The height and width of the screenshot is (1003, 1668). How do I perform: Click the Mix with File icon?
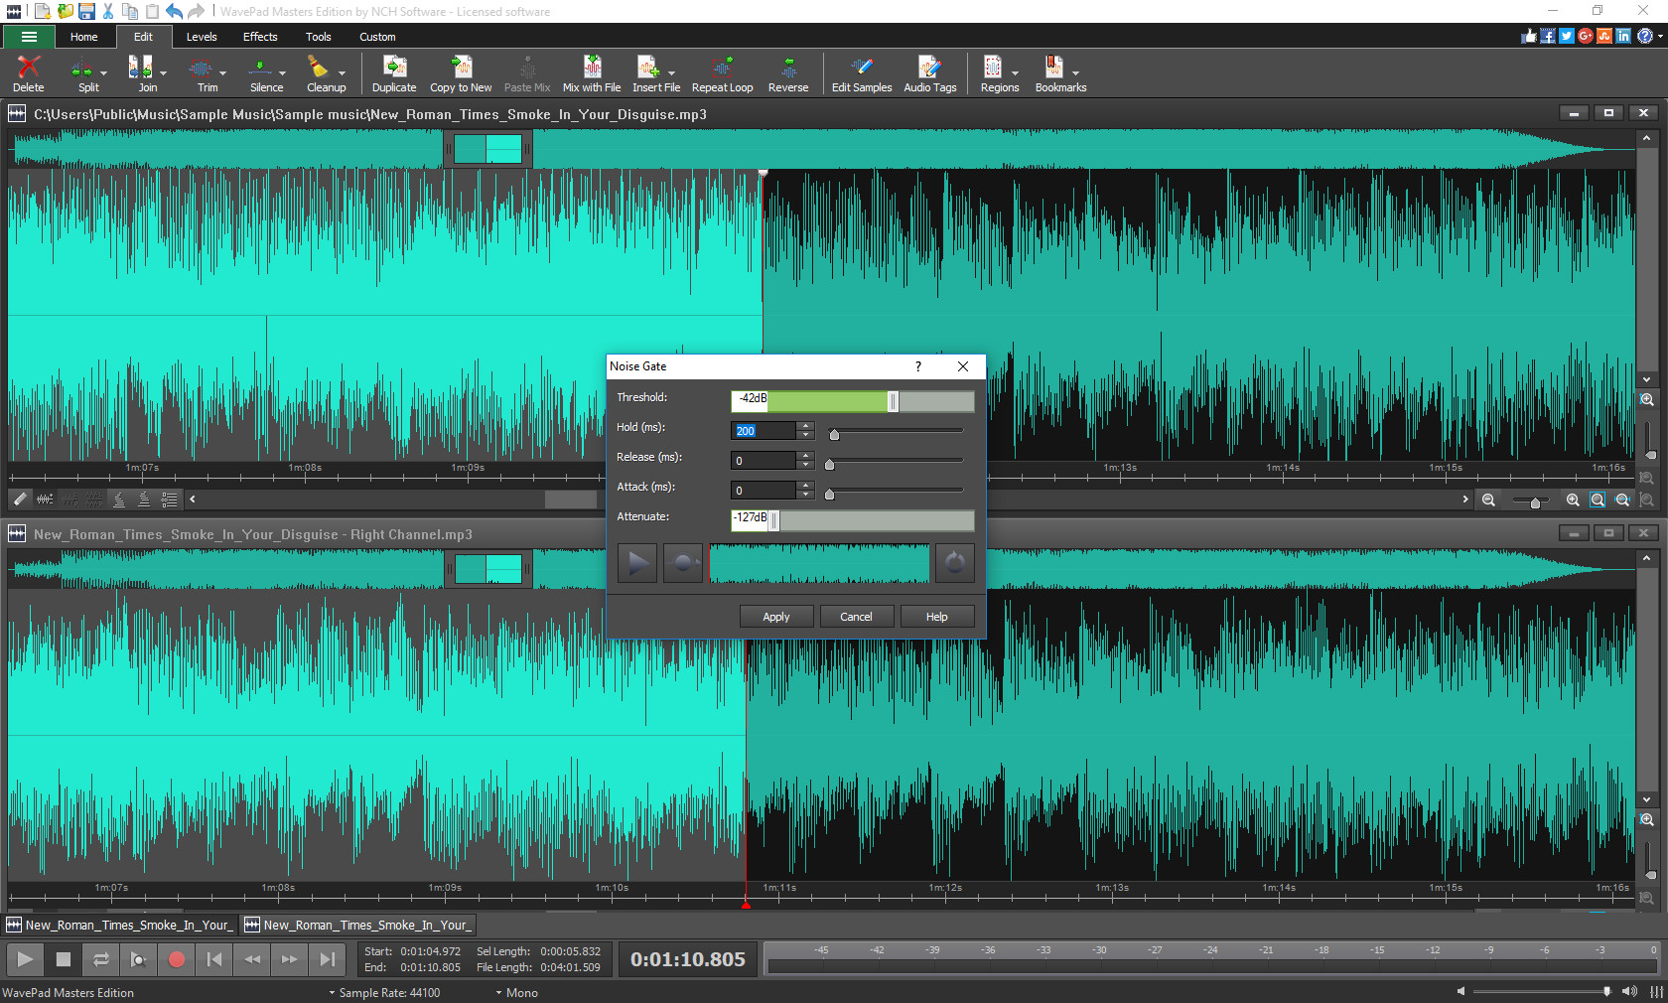(x=591, y=72)
